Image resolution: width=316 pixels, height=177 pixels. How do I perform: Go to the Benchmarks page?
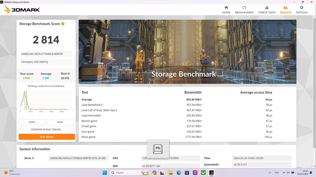[244, 10]
